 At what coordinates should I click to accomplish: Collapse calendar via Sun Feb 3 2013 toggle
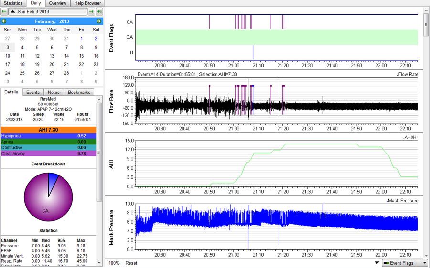pos(48,11)
